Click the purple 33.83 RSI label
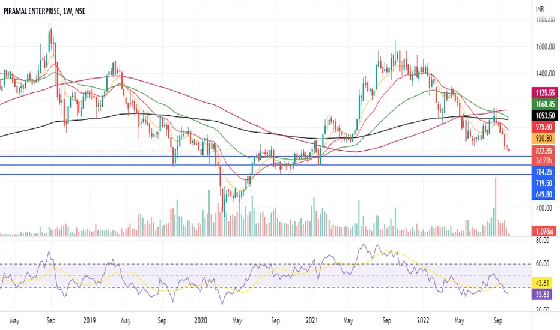 pos(542,295)
